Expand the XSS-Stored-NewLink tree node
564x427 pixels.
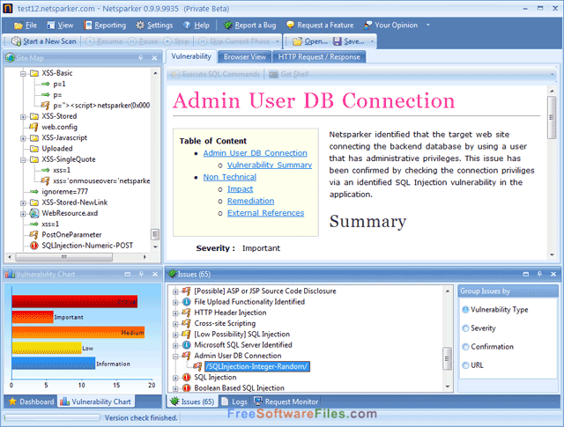pyautogui.click(x=23, y=203)
